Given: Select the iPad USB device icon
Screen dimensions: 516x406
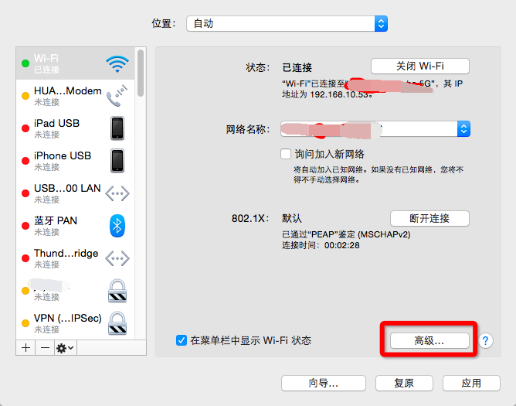Looking at the screenshot, I should tap(117, 128).
